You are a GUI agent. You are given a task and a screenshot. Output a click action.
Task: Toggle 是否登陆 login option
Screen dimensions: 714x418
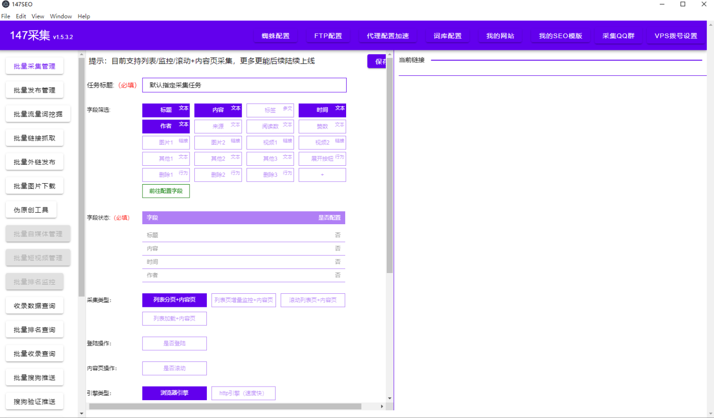click(175, 344)
